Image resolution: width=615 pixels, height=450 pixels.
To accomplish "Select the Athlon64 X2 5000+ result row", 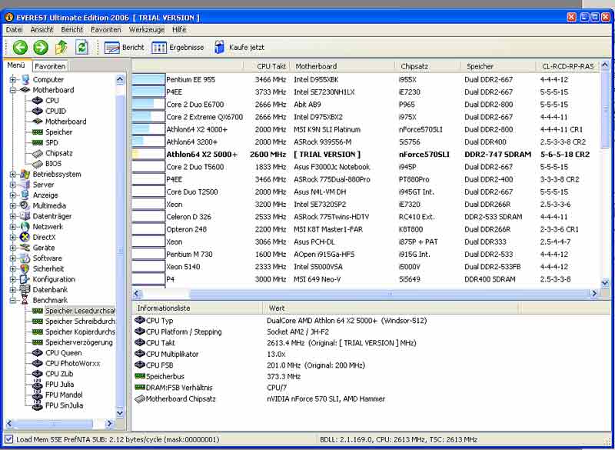I will 366,155.
